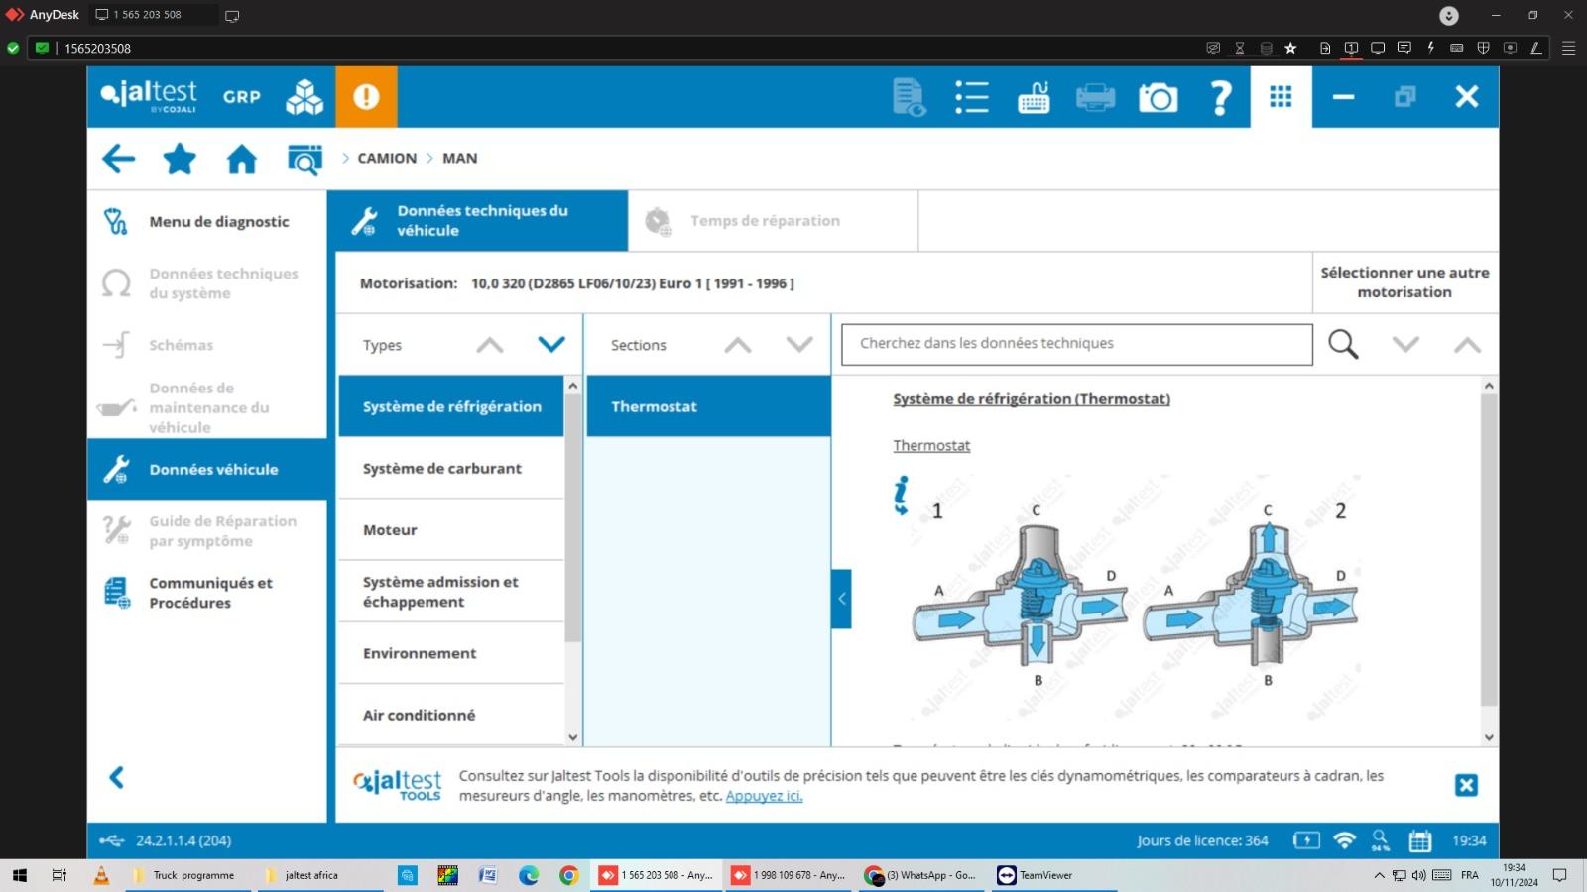Go to next search result chevron
The width and height of the screenshot is (1587, 892).
[x=1405, y=344]
